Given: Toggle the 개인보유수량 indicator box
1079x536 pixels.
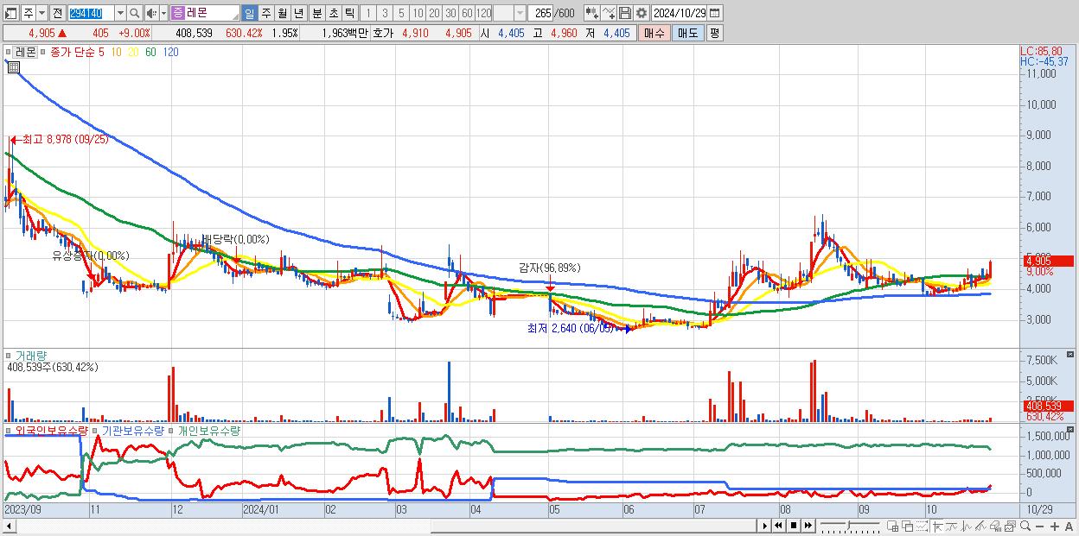Looking at the screenshot, I should [172, 430].
